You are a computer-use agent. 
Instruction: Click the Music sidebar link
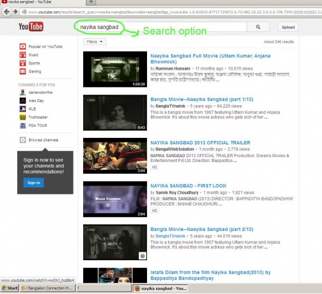33,55
